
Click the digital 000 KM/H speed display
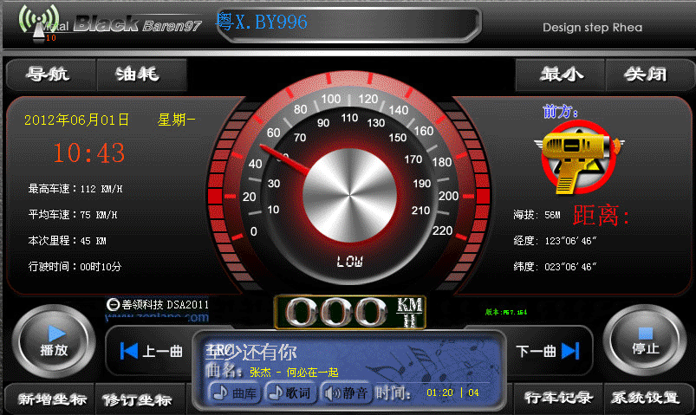348,312
